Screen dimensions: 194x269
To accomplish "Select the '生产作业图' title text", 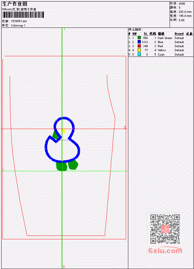I will [15, 4].
